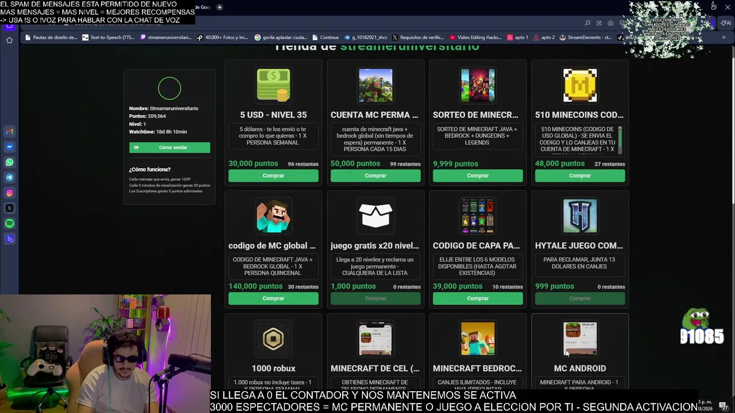This screenshot has width=735, height=413.
Task: Click Comprar under juego gratis x20 nivel
Action: click(x=376, y=298)
